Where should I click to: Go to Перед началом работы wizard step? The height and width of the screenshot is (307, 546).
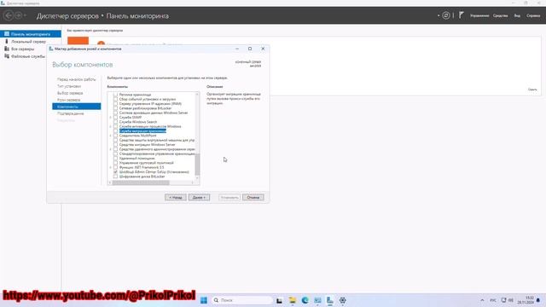(76, 79)
